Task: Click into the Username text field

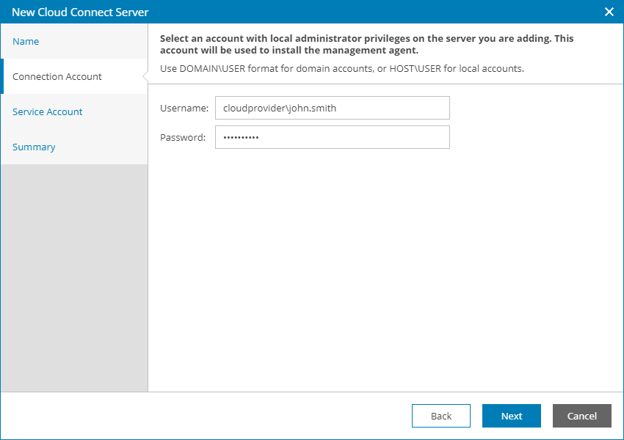Action: pyautogui.click(x=332, y=108)
